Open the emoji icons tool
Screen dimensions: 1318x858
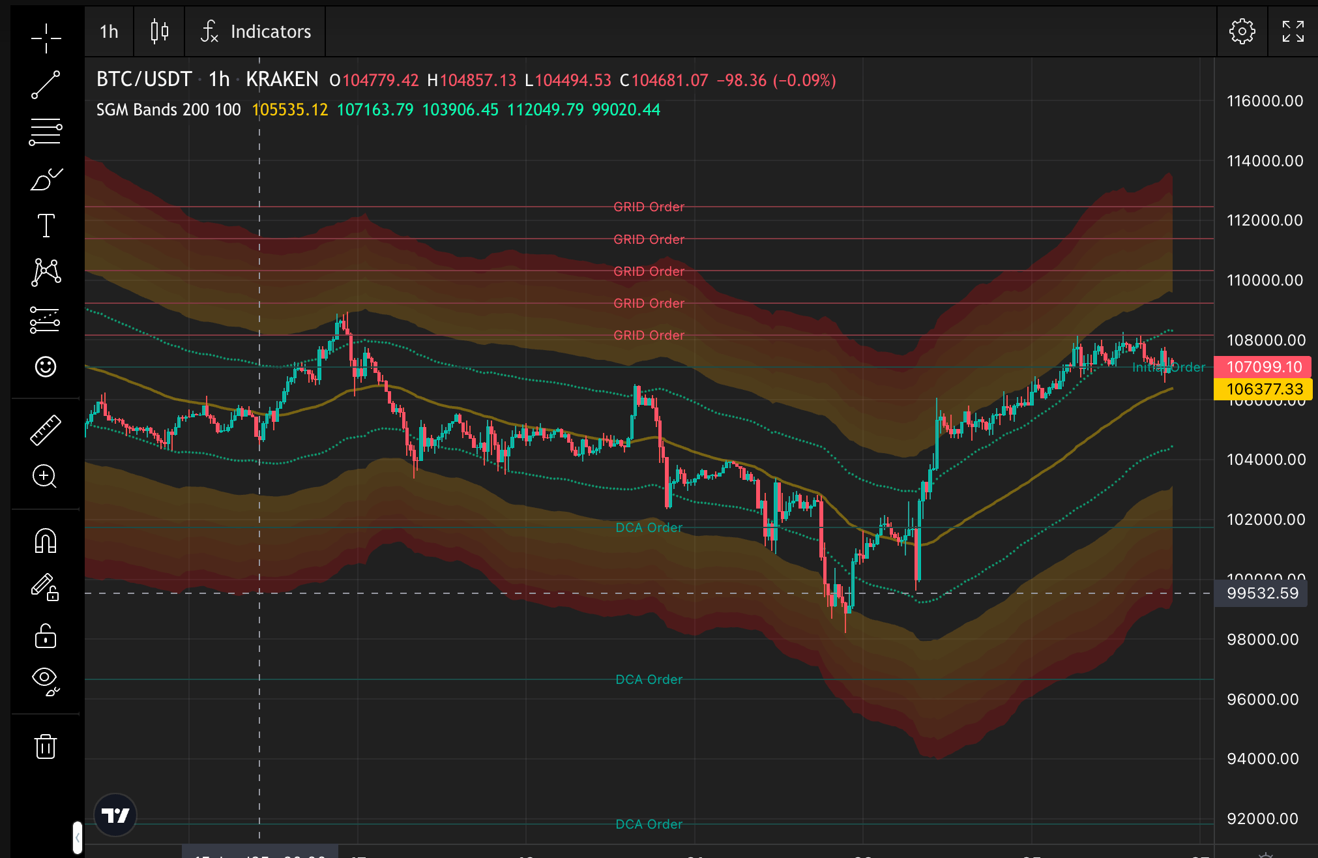pos(46,367)
